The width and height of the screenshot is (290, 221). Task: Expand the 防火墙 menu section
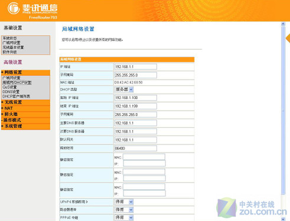[25, 114]
